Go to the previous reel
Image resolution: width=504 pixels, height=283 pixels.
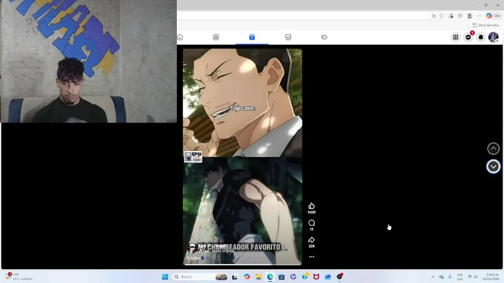(493, 149)
